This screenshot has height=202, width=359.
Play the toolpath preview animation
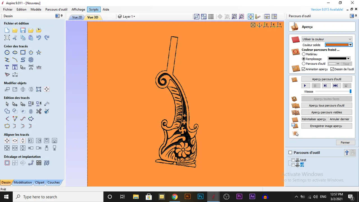point(305,86)
